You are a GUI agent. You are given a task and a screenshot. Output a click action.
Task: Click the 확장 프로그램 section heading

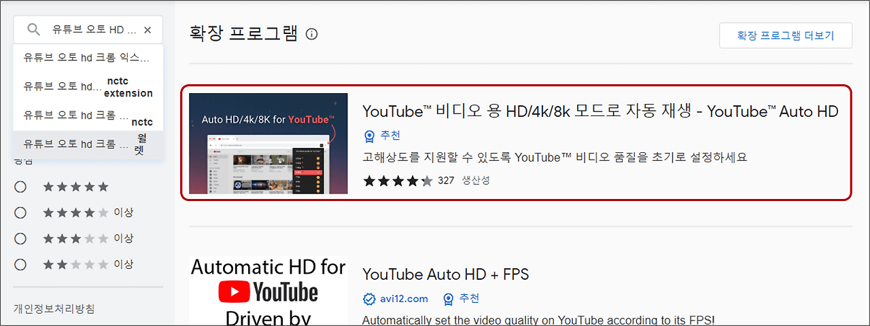[243, 34]
